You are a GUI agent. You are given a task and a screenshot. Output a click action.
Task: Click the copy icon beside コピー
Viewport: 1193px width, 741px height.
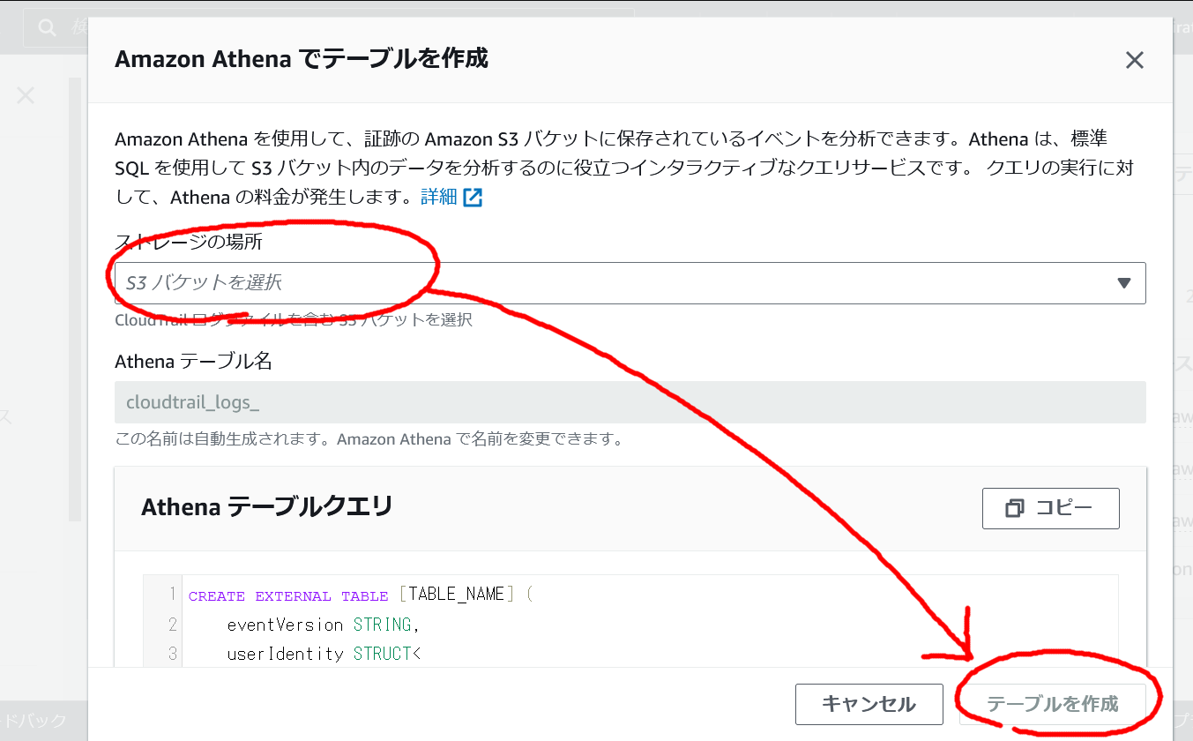(1014, 508)
